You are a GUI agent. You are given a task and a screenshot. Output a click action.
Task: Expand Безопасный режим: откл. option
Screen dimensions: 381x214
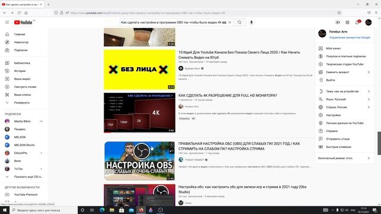(x=344, y=158)
